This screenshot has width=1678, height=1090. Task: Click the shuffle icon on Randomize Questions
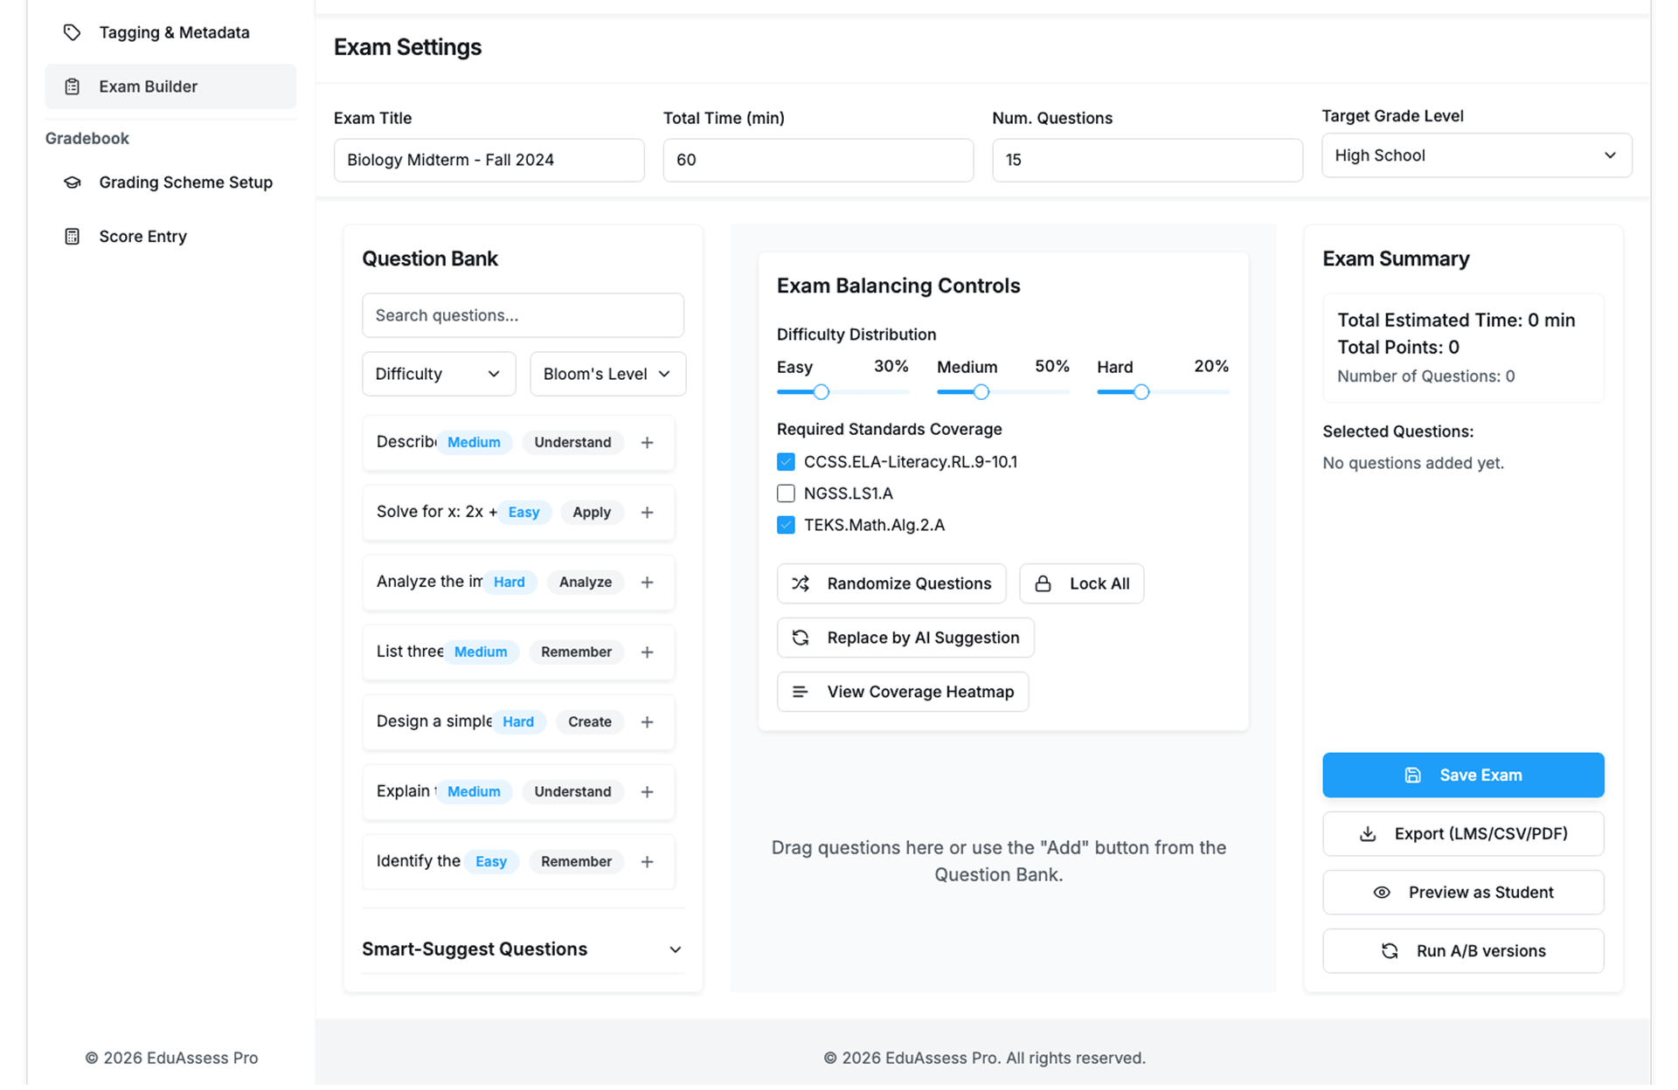click(801, 583)
